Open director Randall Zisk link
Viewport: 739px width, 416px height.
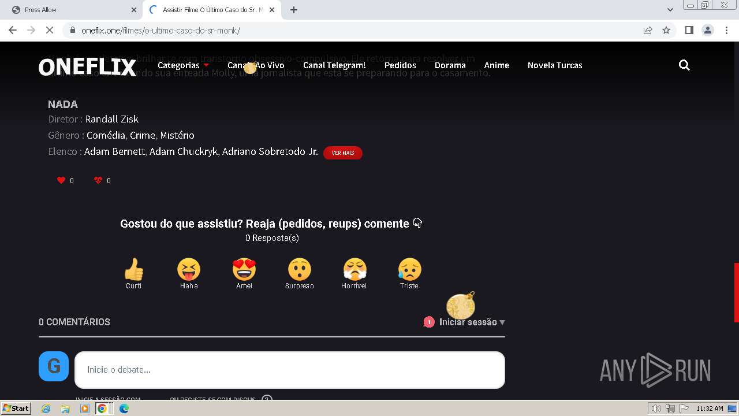click(x=112, y=119)
